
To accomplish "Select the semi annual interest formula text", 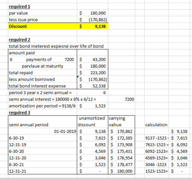I will coord(52,99).
